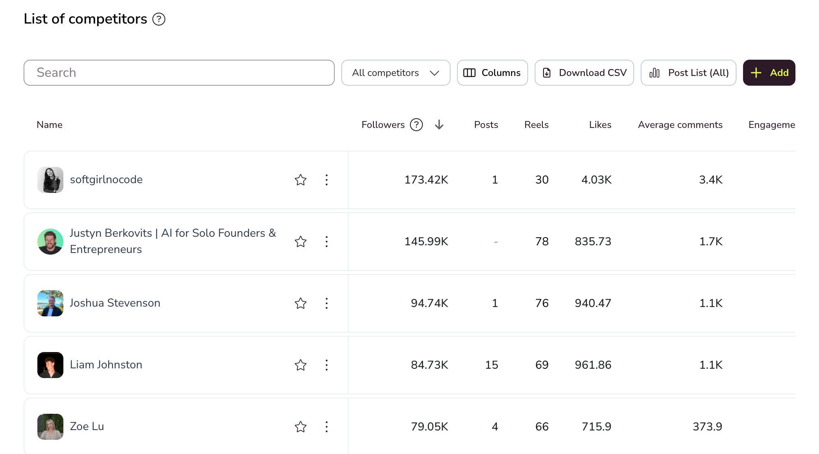Open the kebab menu for Liam Johnston
This screenshot has height=454, width=819.
[x=327, y=365]
